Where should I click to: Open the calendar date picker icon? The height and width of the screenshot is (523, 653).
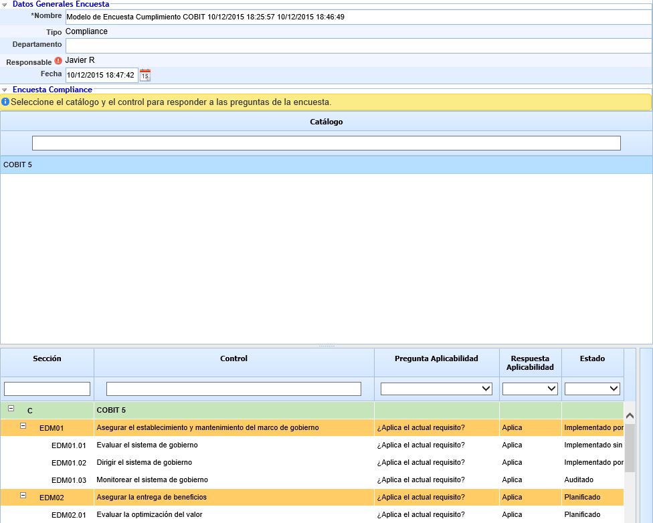(145, 75)
